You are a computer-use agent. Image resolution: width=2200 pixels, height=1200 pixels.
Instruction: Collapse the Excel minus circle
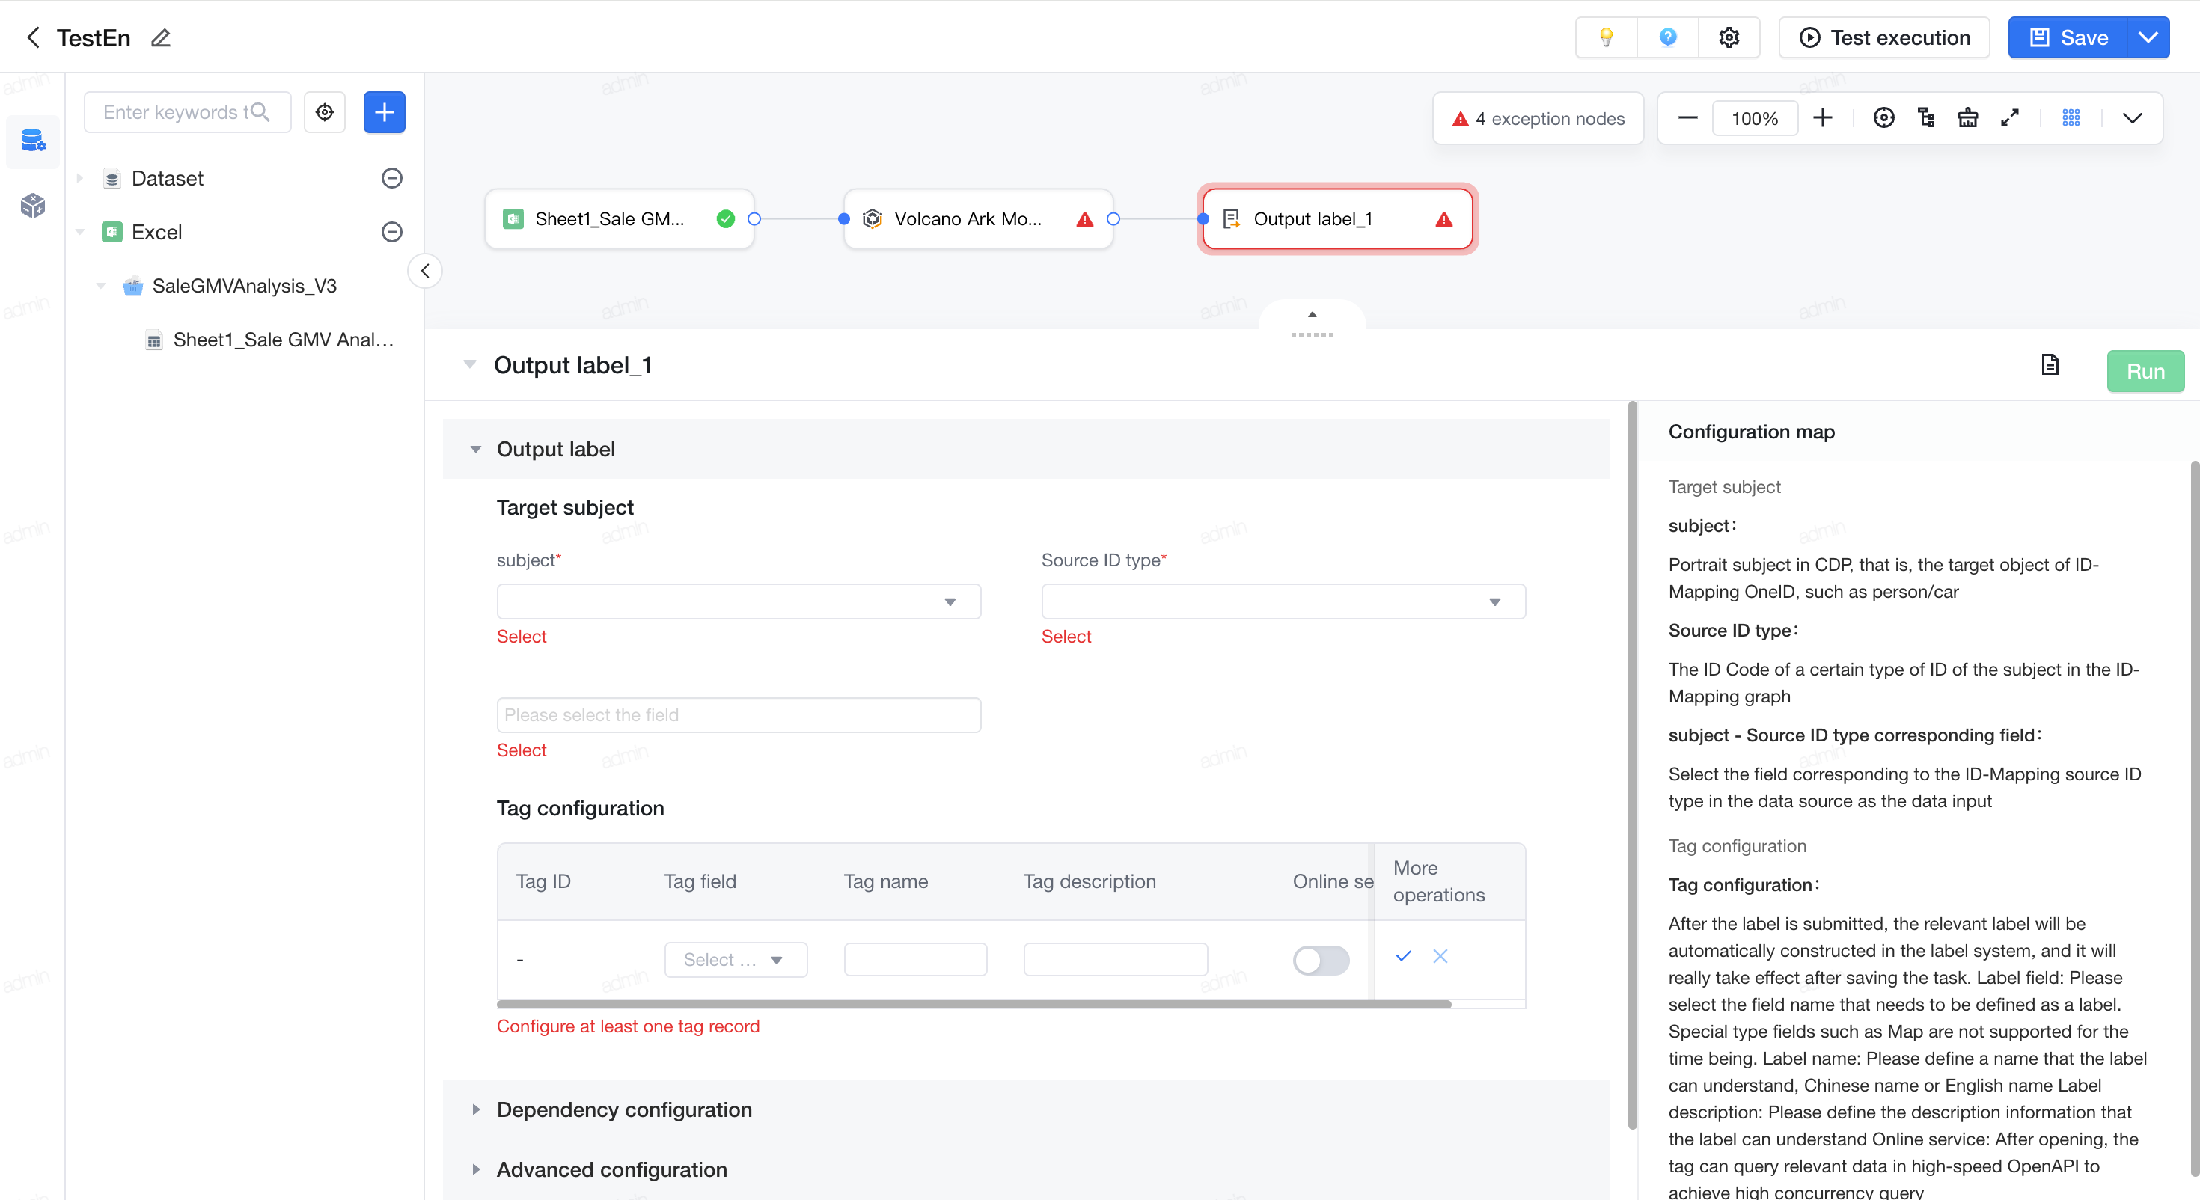click(x=391, y=231)
